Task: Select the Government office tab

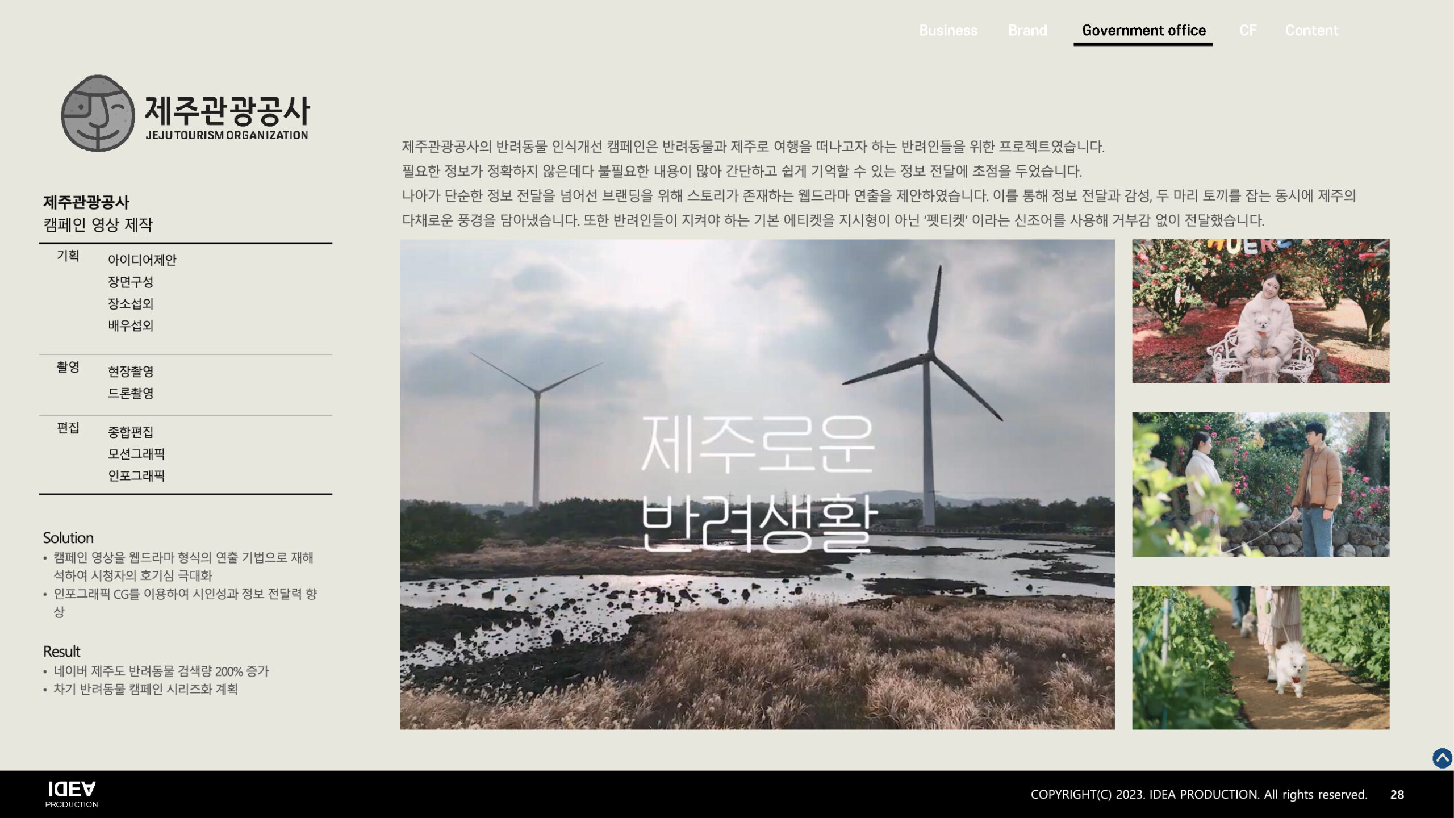Action: click(x=1143, y=30)
